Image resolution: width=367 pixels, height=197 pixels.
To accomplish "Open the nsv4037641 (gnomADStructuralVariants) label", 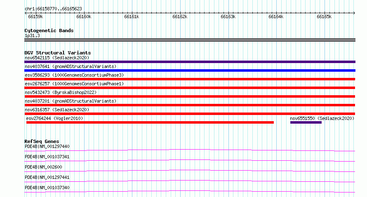I will point(71,66).
